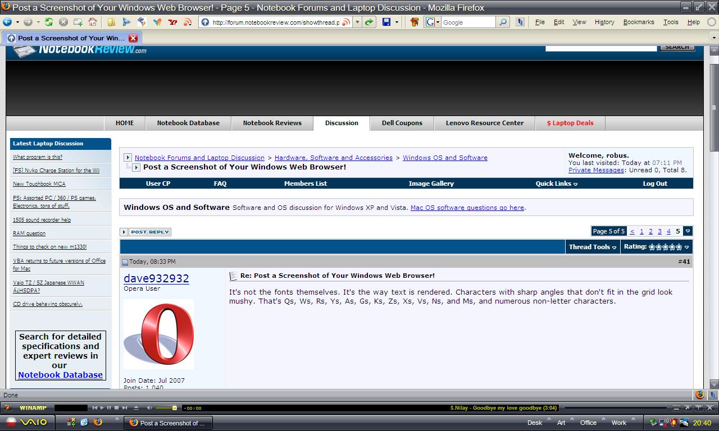This screenshot has width=719, height=431.
Task: Click the Post Reply button
Action: (x=150, y=232)
